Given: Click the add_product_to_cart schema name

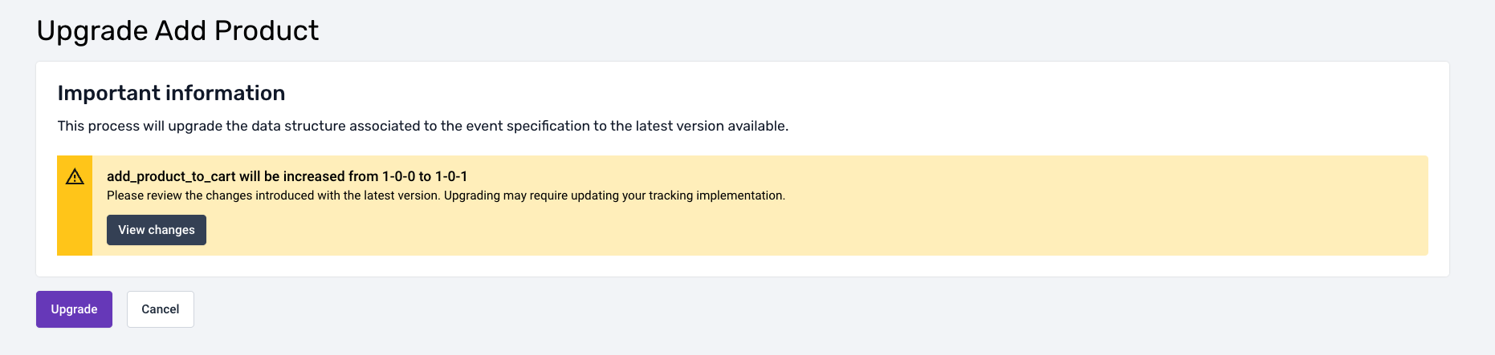Looking at the screenshot, I should [x=171, y=176].
